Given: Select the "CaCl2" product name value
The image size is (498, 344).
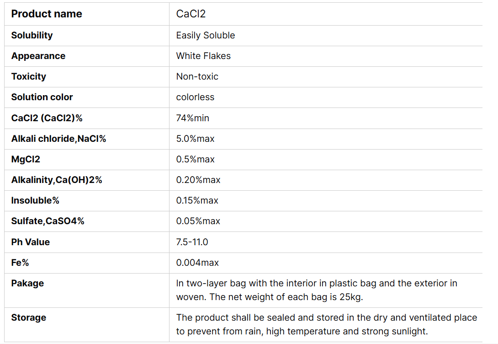Looking at the screenshot, I should pos(191,14).
